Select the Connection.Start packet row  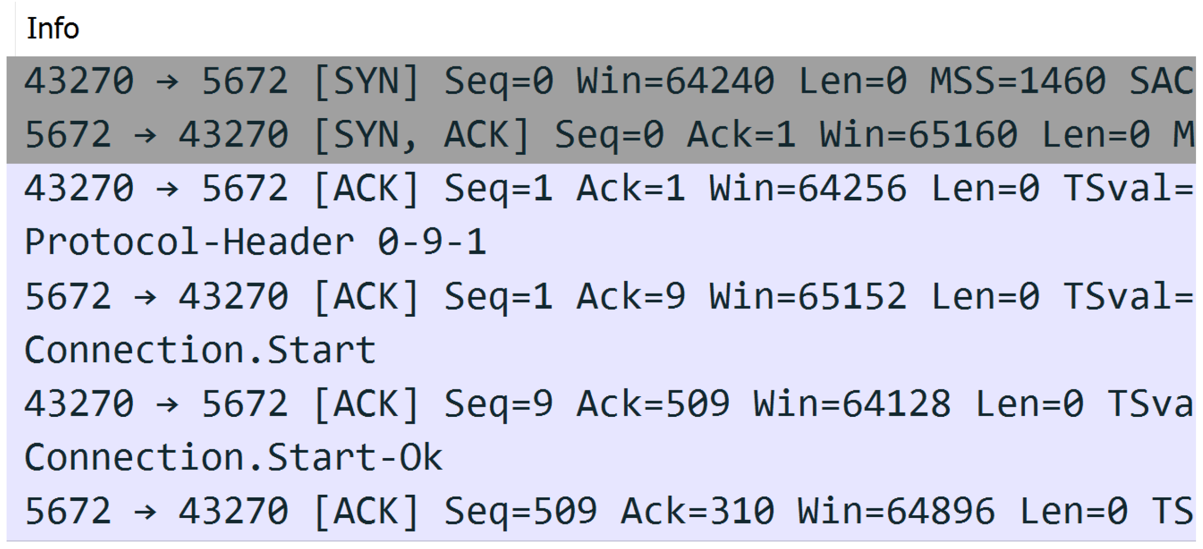pos(601,352)
